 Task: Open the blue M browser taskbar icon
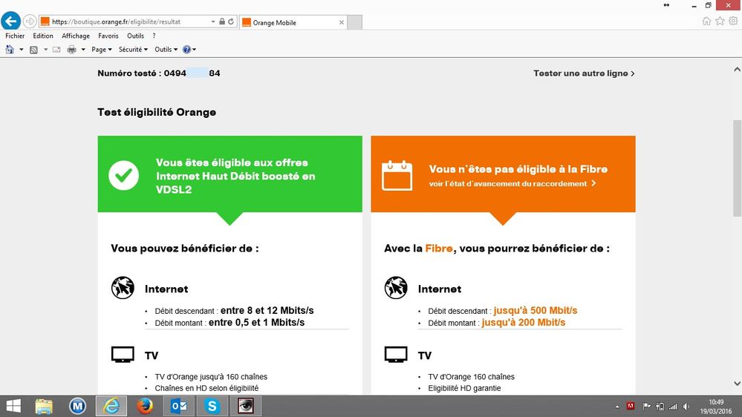[x=77, y=406]
